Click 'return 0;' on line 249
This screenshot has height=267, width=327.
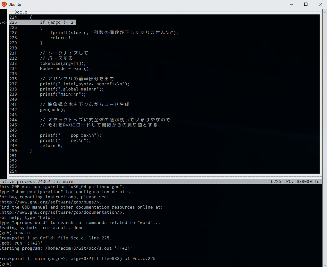[x=51, y=145]
